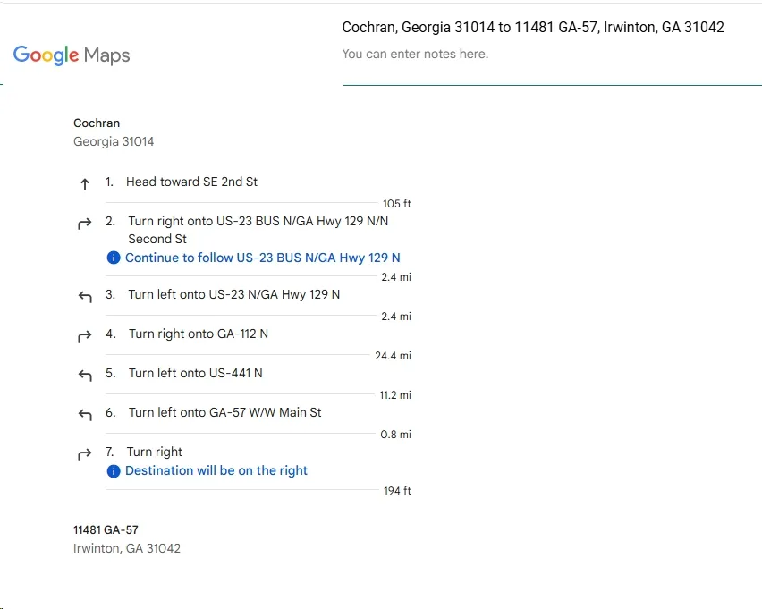Click the '2.4 mi' distance under step 3
Screen dimensions: 762x609
(396, 317)
